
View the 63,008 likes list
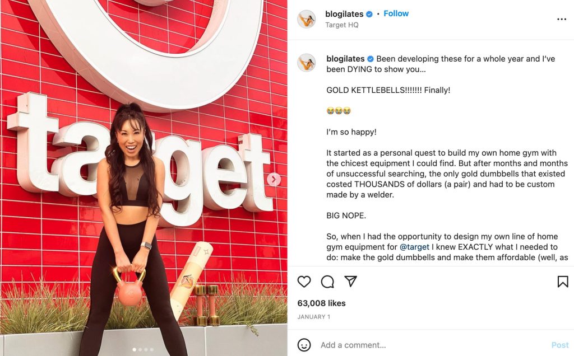(x=321, y=303)
